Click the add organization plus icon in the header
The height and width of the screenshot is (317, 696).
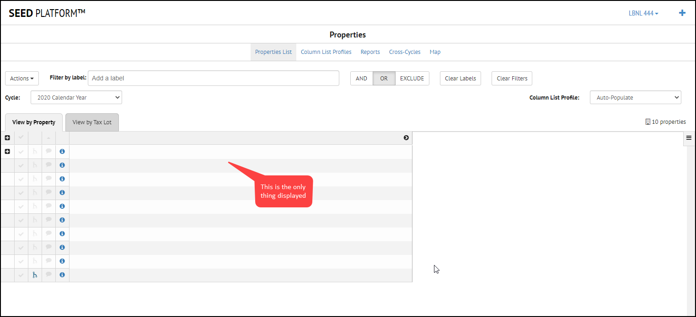point(682,13)
